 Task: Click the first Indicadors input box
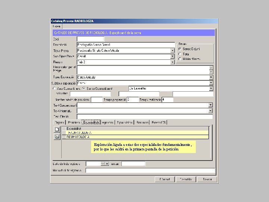point(90,94)
